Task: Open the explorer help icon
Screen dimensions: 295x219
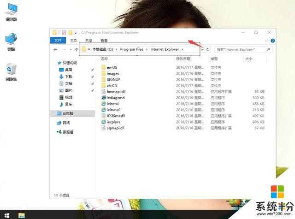Action: coord(272,41)
